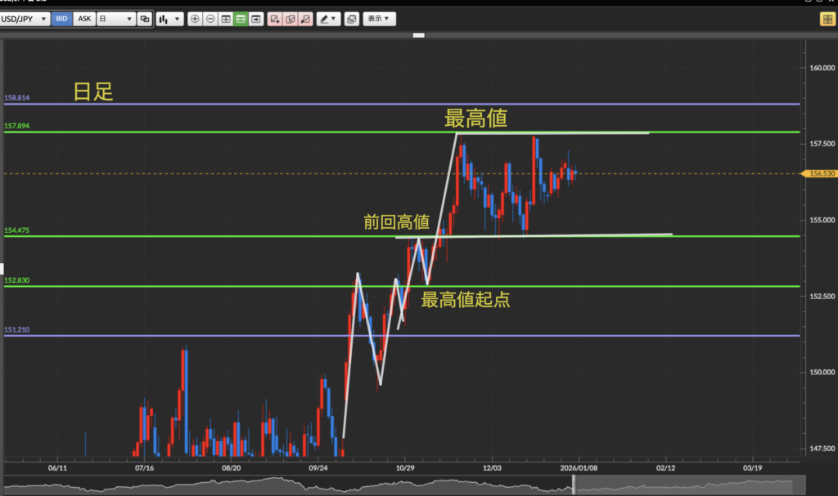Zoom out the chart with minus icon
Image resolution: width=838 pixels, height=496 pixels.
coord(210,19)
